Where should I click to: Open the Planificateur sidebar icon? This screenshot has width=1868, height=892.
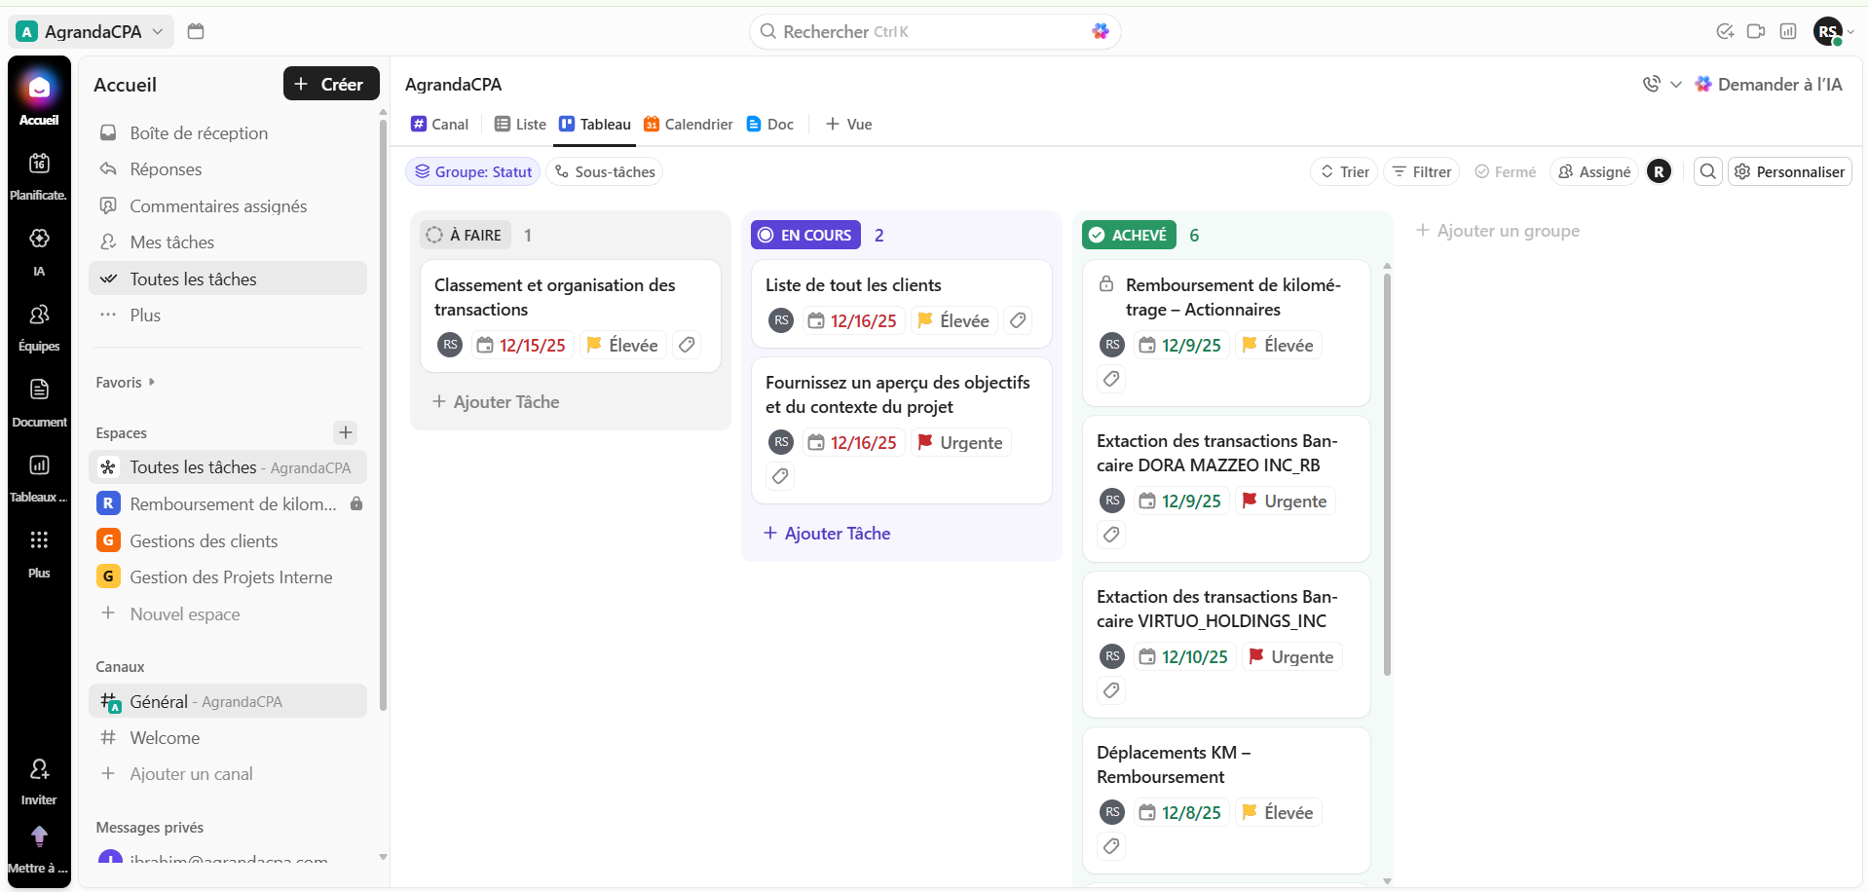[x=39, y=173]
